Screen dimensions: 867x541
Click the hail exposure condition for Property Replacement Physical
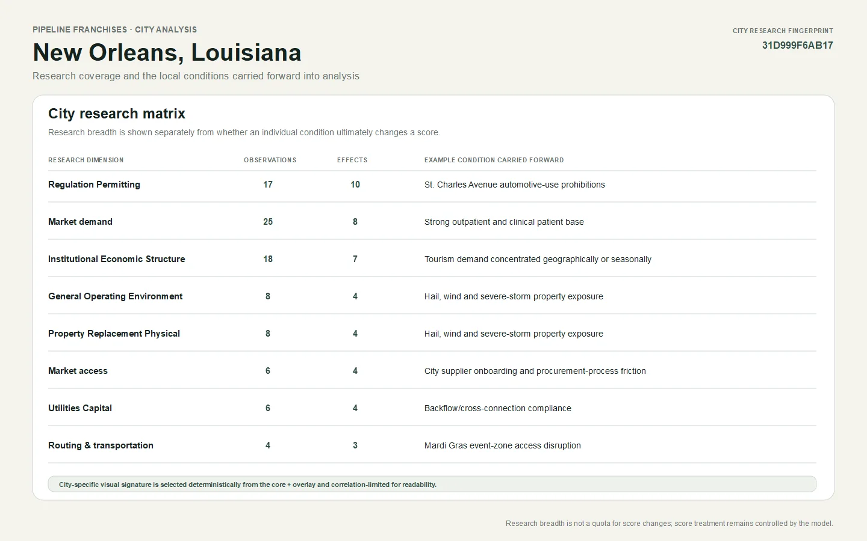point(514,334)
